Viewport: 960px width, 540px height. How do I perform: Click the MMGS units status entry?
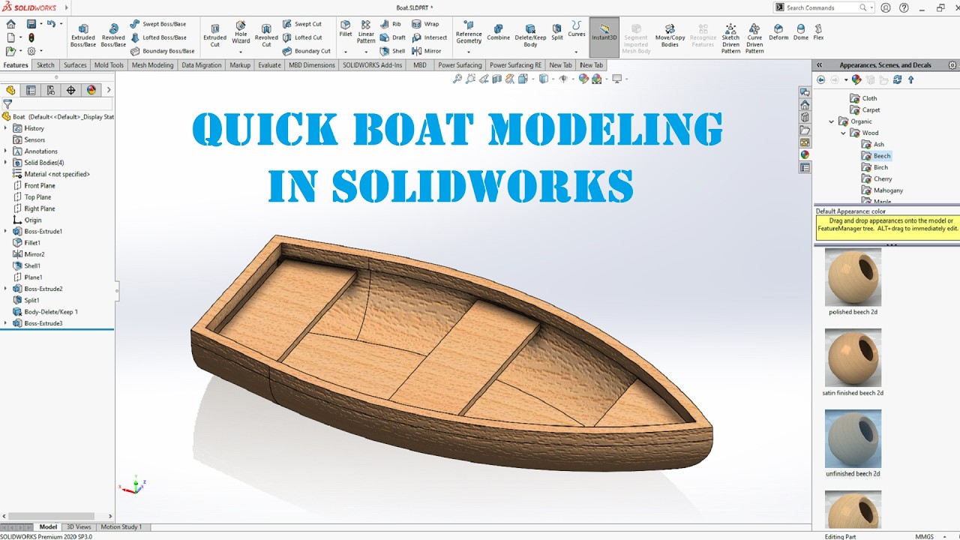[925, 536]
